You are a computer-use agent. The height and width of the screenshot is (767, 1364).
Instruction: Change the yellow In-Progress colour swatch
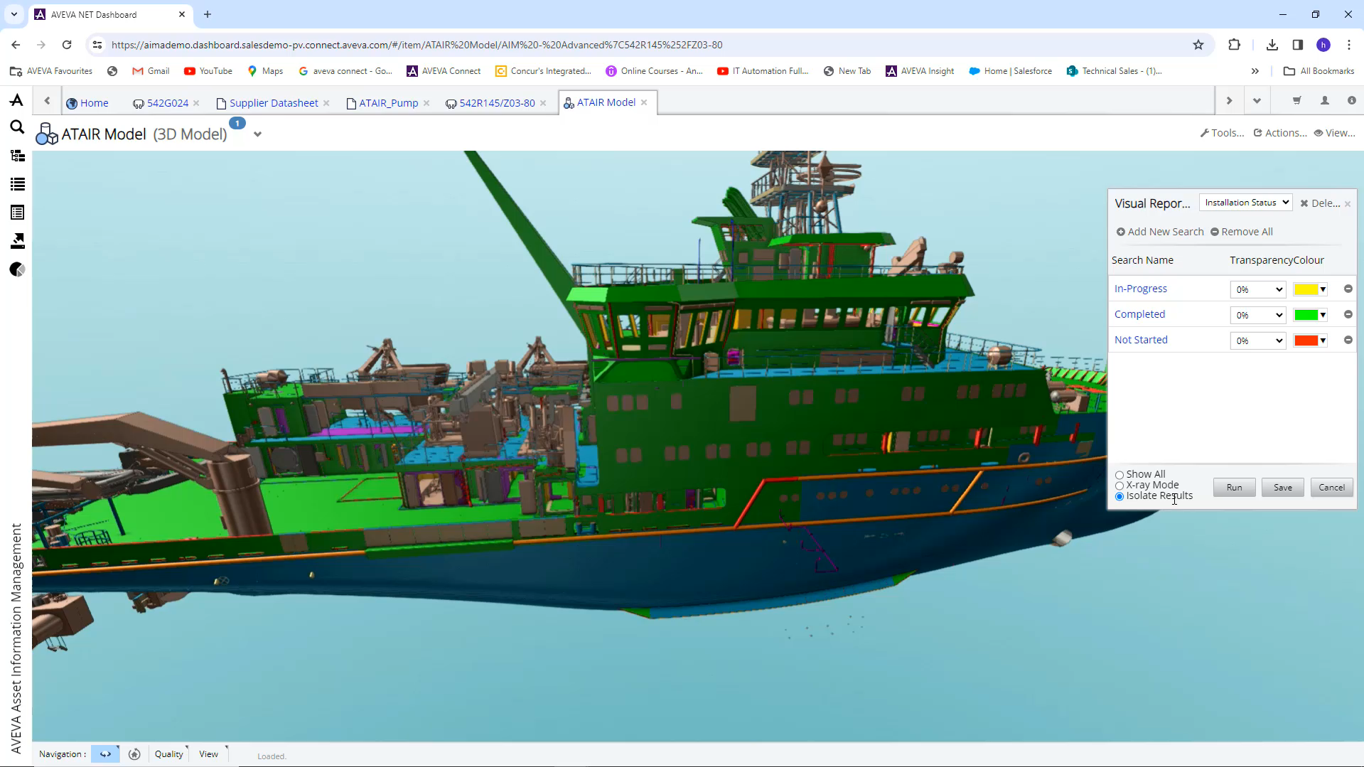pyautogui.click(x=1309, y=289)
